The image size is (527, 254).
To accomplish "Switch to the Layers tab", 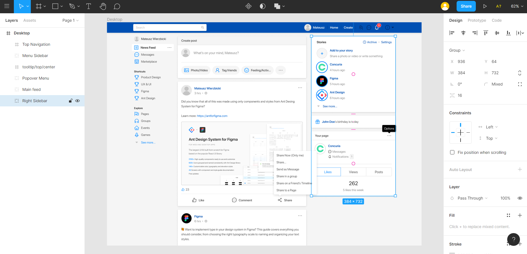I will coord(12,20).
